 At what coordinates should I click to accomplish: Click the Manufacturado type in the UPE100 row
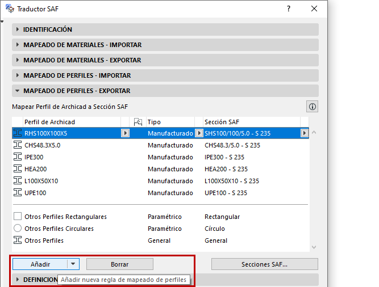[x=170, y=193]
